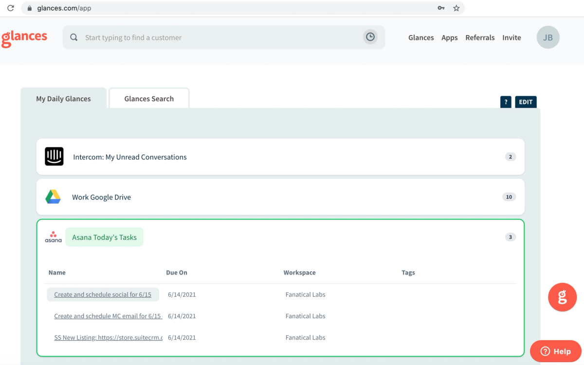This screenshot has width=584, height=365.
Task: Open task Create and schedule MC email
Action: [108, 316]
